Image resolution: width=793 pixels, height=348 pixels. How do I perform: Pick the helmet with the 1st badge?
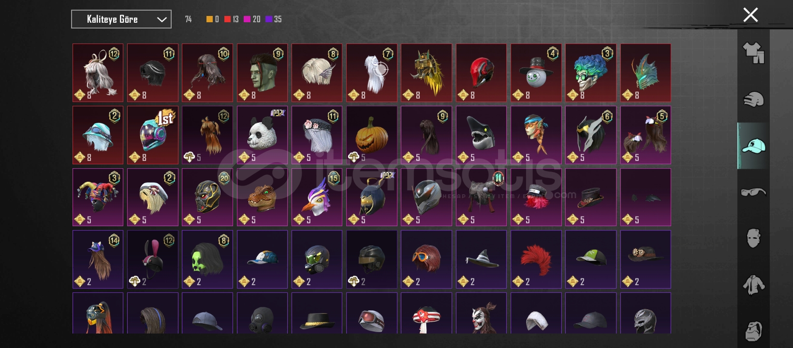153,135
